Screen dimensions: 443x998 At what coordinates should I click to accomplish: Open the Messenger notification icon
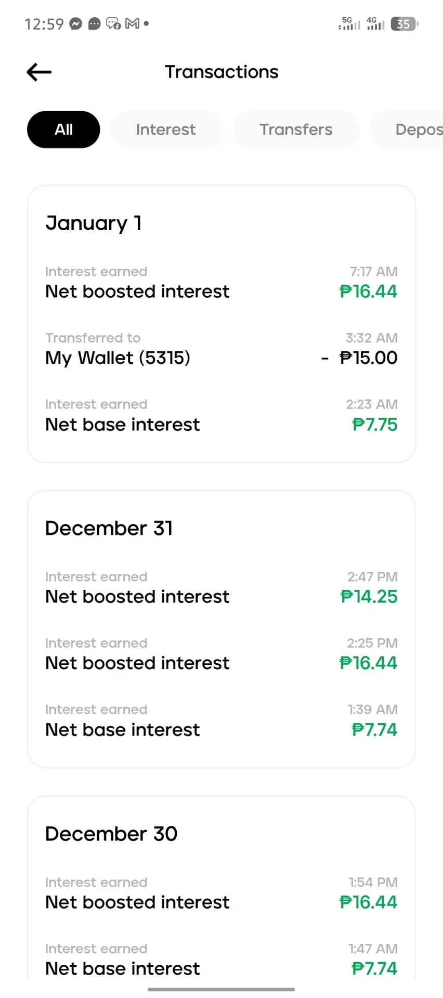76,24
